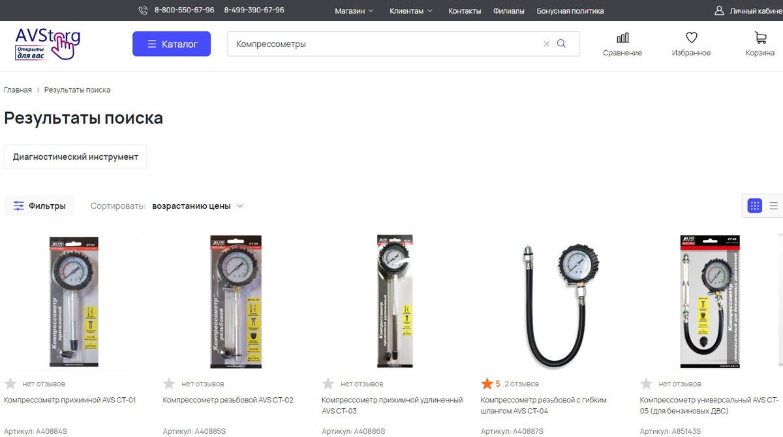The height and width of the screenshot is (437, 783).
Task: Click rating star of AVS CT-01 product
Action: click(x=10, y=384)
